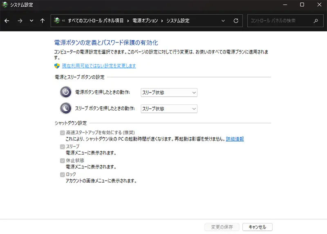Viewport: 327px width, 234px height.
Task: Click the システム設定 title bar icon
Action: pyautogui.click(x=4, y=4)
